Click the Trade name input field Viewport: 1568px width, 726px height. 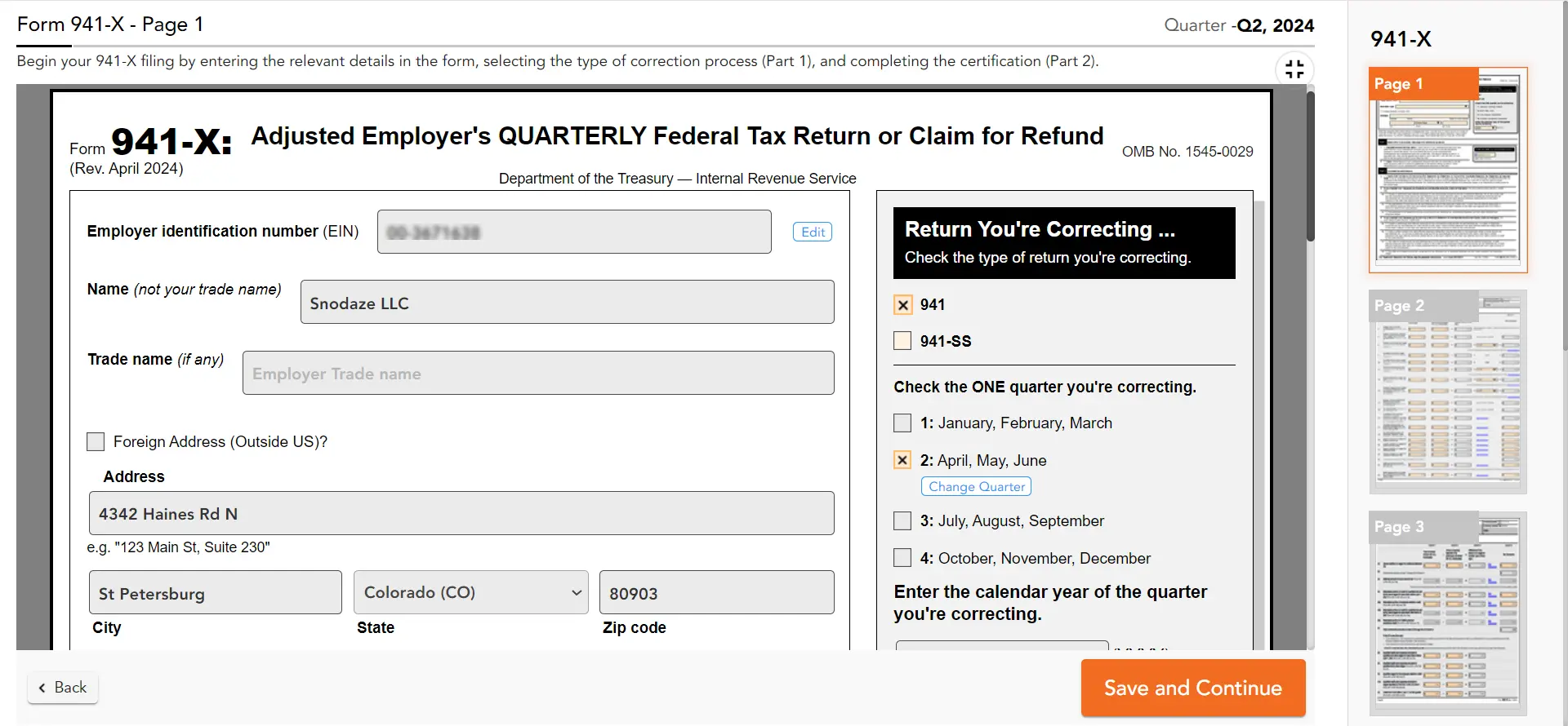(537, 374)
